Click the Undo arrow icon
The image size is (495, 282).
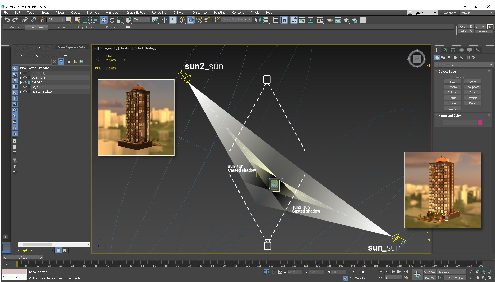[7, 20]
